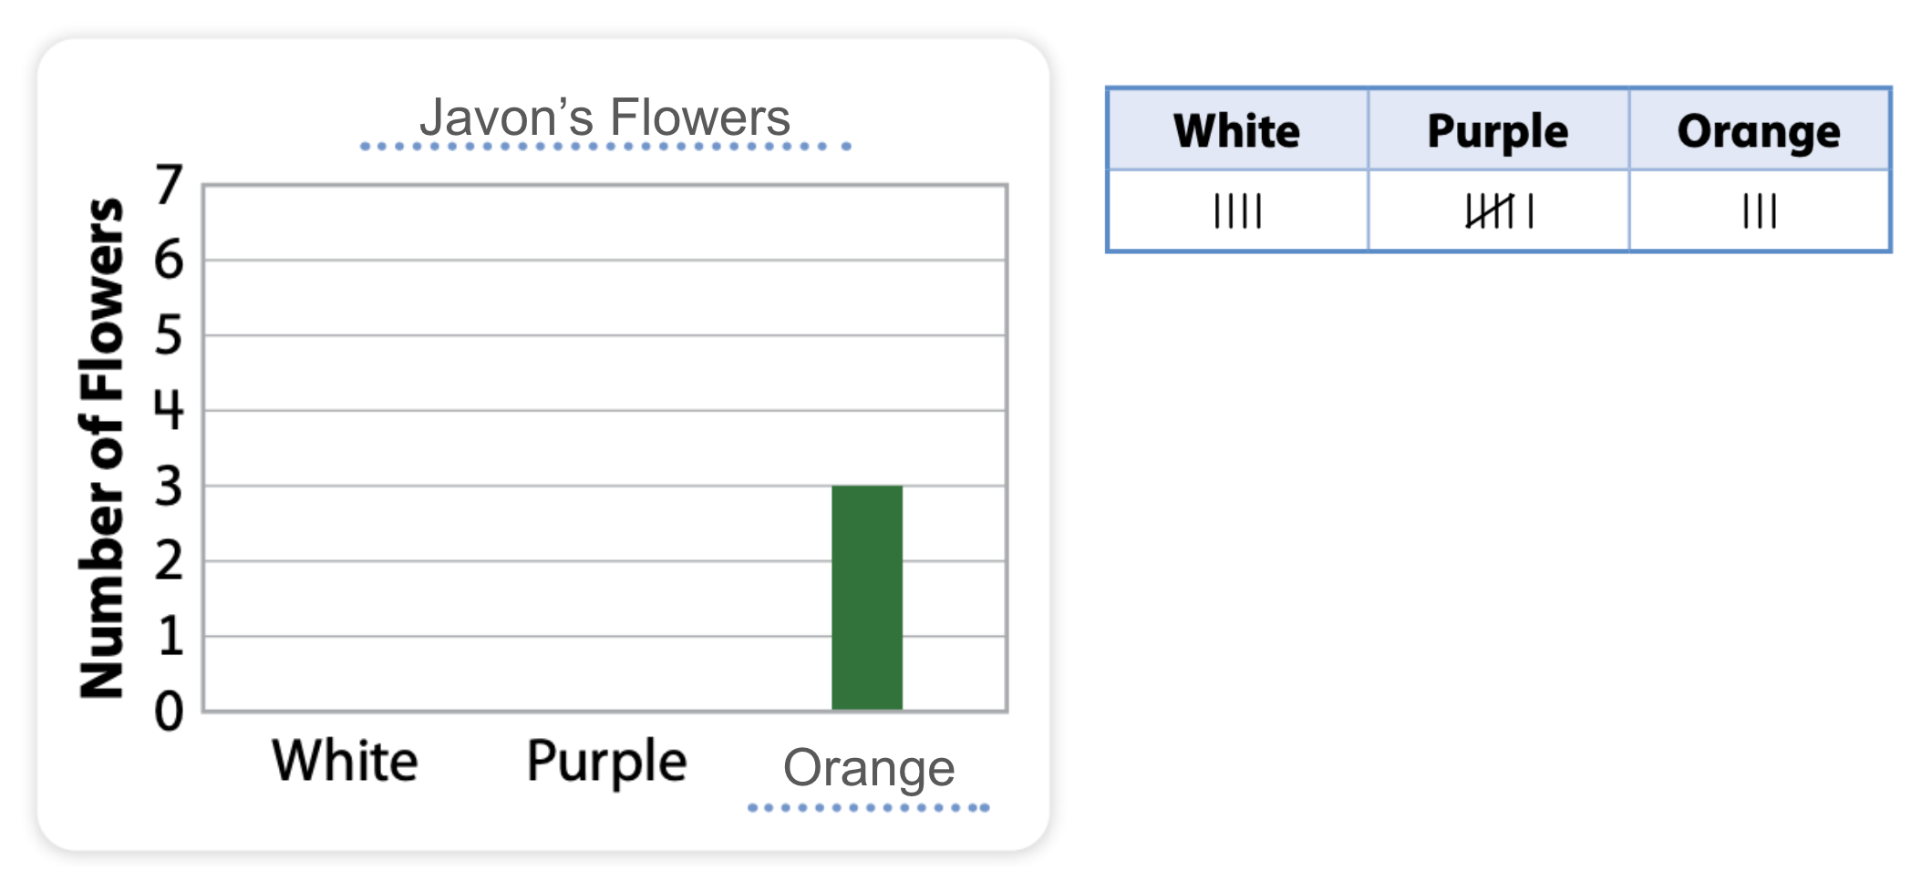Click the green Orange bar
The height and width of the screenshot is (871, 1911).
(867, 598)
